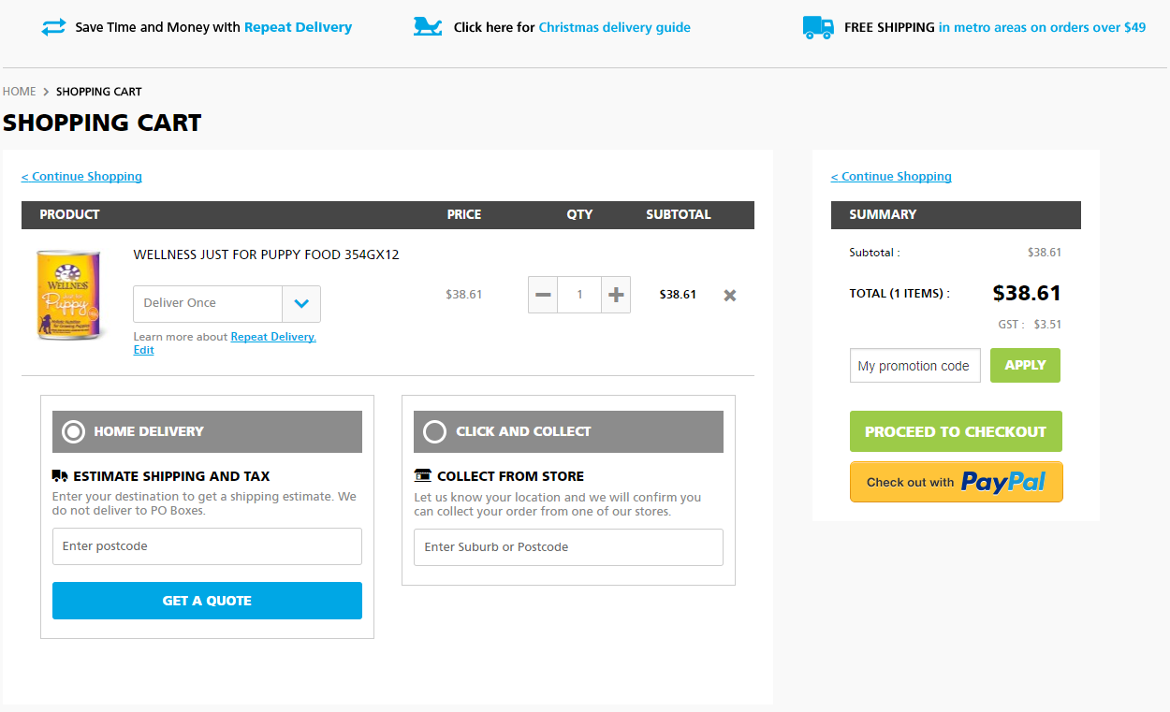Check out with PayPal button

[x=956, y=482]
